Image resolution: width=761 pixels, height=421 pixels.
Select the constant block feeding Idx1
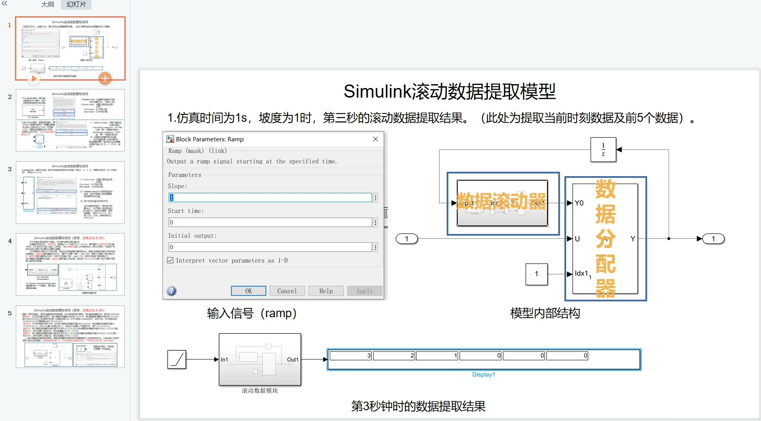pyautogui.click(x=536, y=274)
